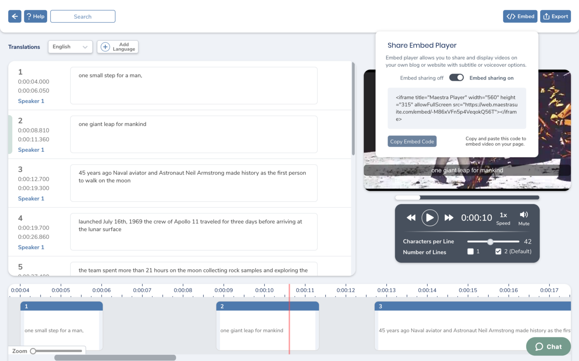Viewport: 579px width, 361px height.
Task: Click the Export button
Action: 555,17
